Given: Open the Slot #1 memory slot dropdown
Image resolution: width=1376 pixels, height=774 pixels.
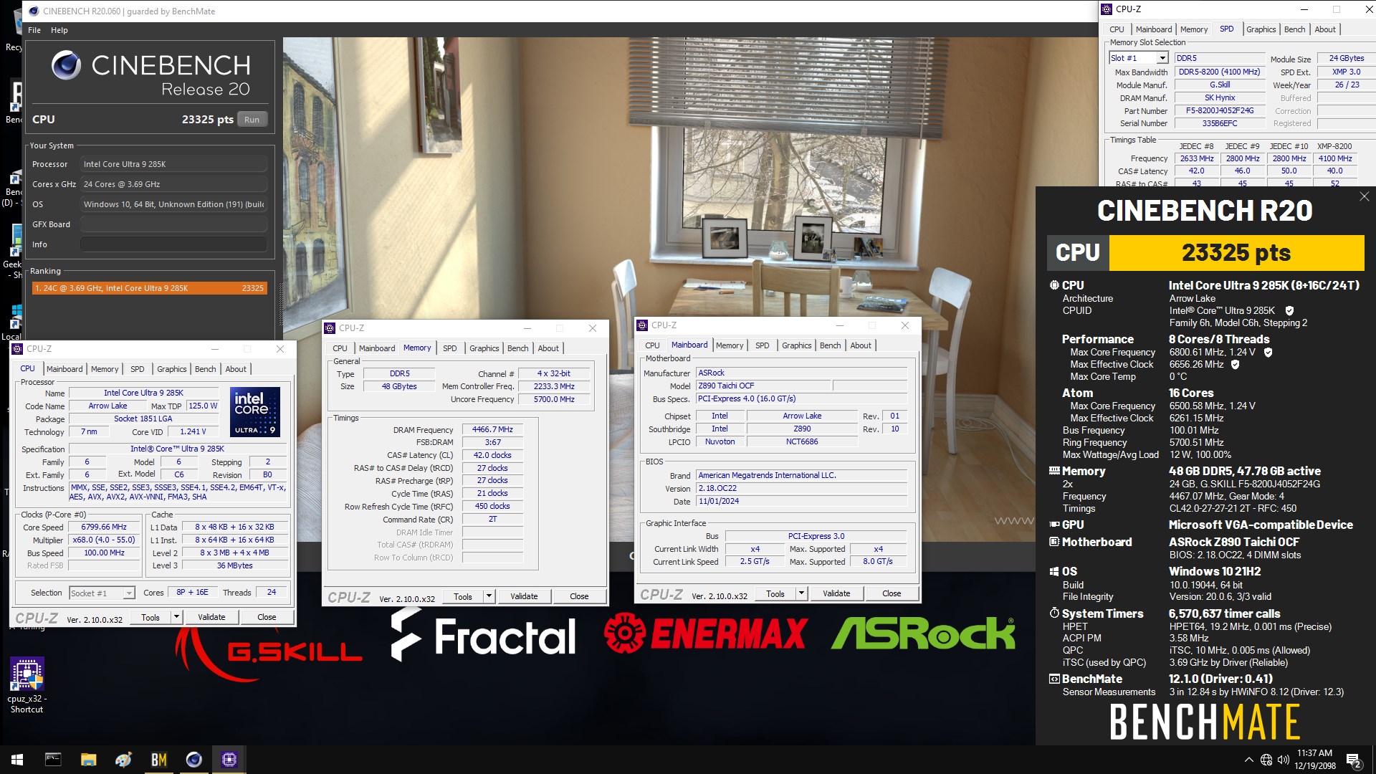Looking at the screenshot, I should [1138, 58].
